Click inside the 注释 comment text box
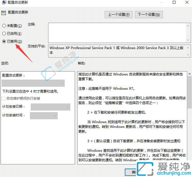The height and width of the screenshot is (177, 192). point(117,33)
